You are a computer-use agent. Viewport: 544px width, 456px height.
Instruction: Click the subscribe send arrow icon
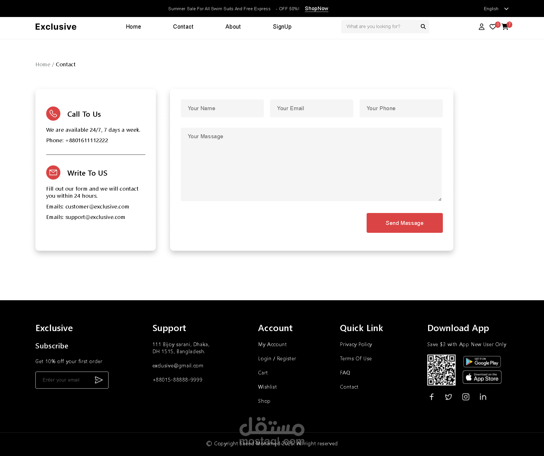coord(99,380)
